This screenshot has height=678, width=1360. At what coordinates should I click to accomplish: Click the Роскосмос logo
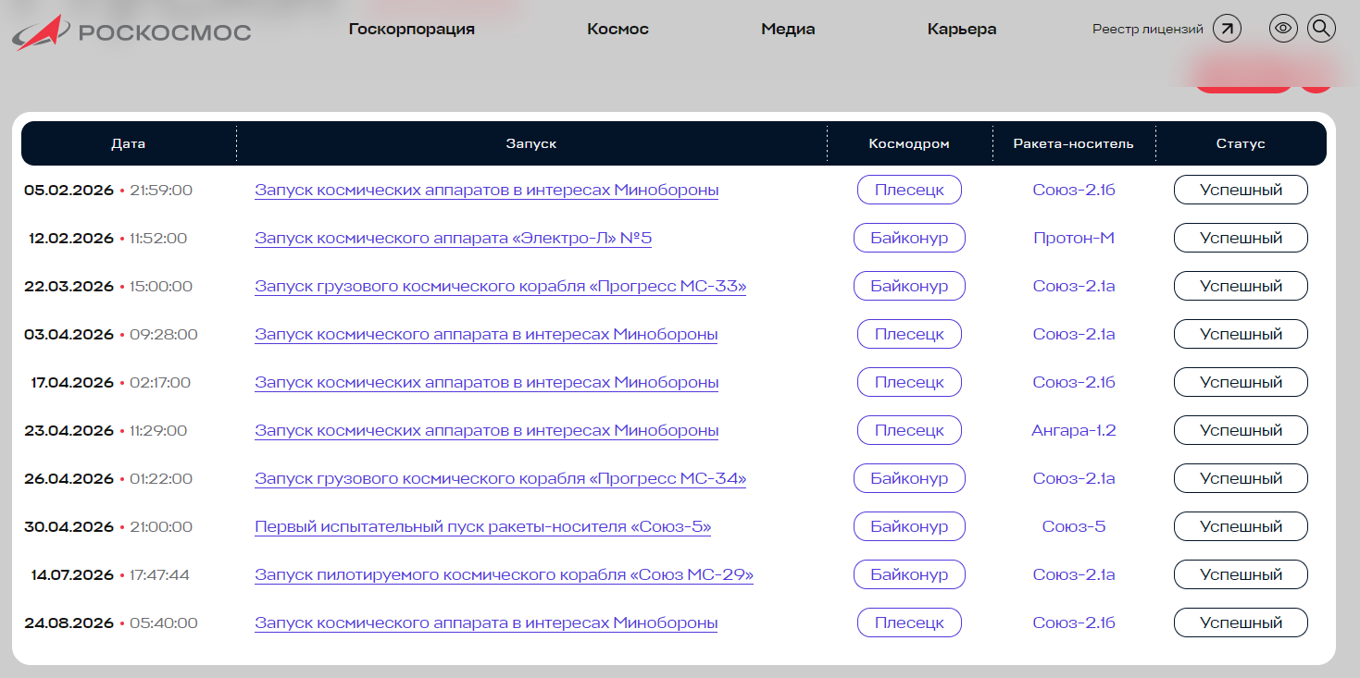131,32
